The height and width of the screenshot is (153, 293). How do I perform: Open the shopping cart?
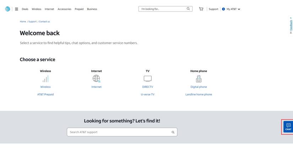coord(201,9)
